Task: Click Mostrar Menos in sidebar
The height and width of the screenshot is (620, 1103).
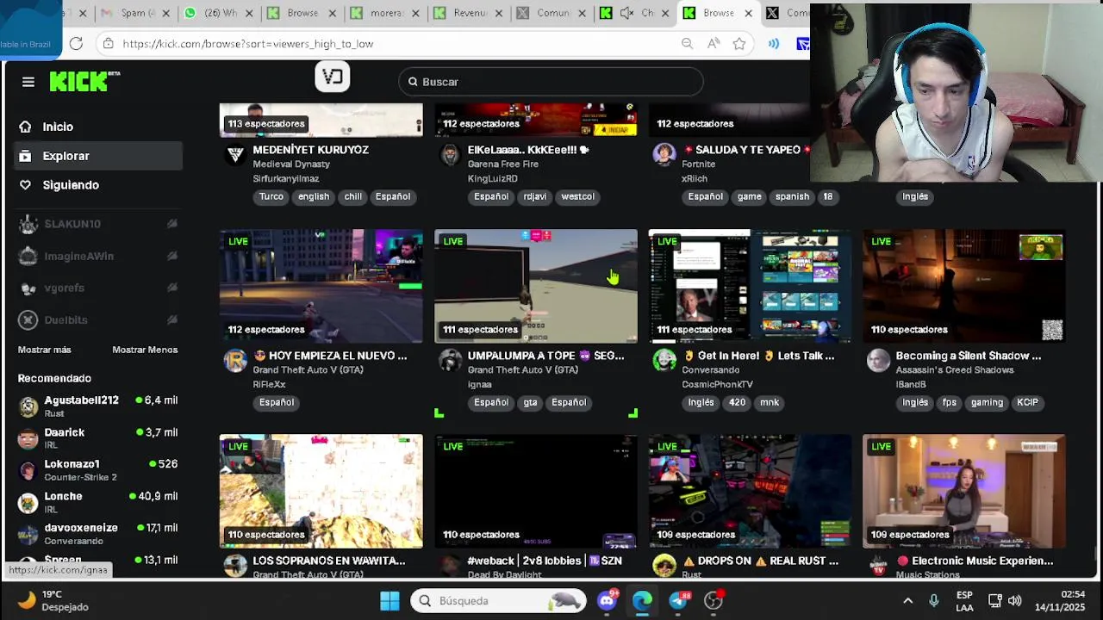Action: [x=145, y=350]
